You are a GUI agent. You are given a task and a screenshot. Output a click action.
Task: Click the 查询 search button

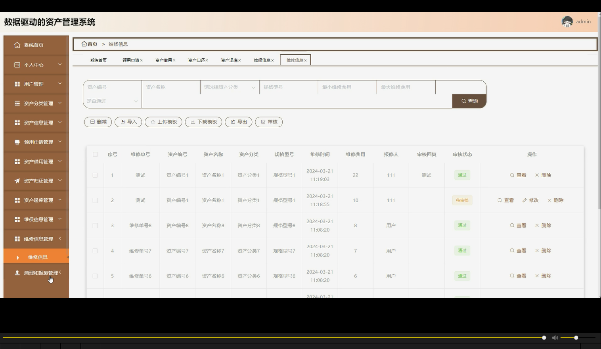tap(469, 101)
